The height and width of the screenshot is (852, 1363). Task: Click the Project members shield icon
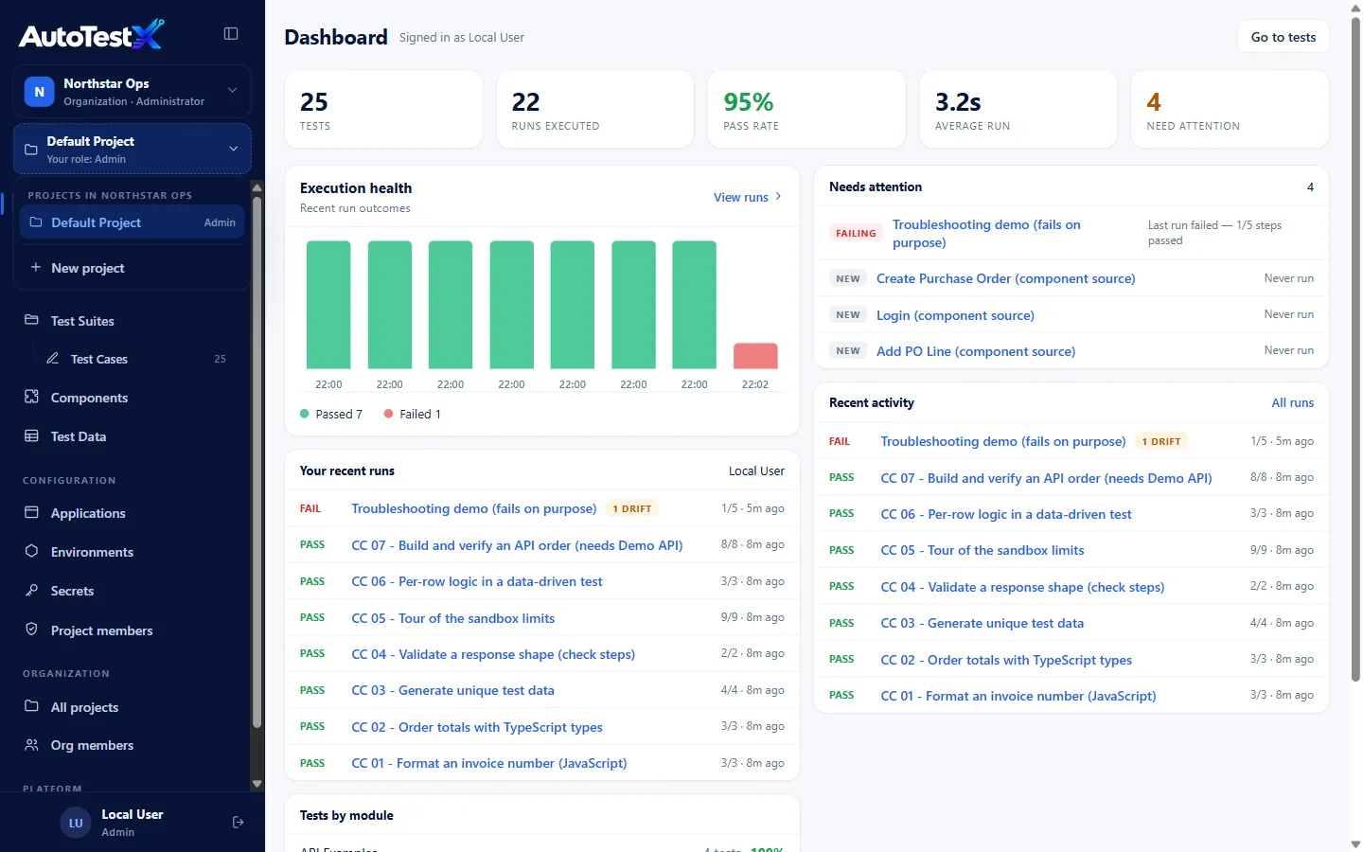click(31, 630)
